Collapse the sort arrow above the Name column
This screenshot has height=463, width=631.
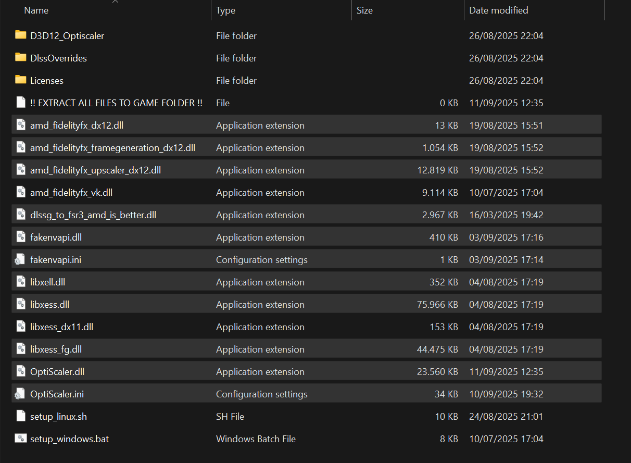(x=115, y=2)
